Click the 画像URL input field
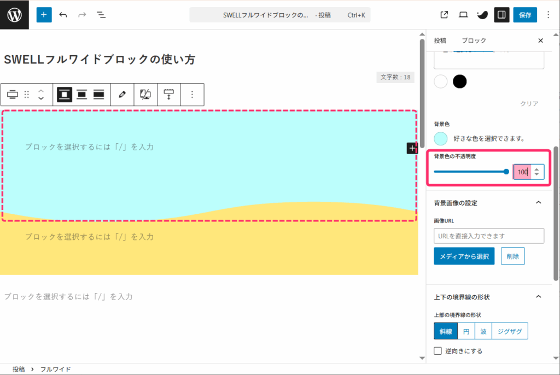 click(489, 236)
